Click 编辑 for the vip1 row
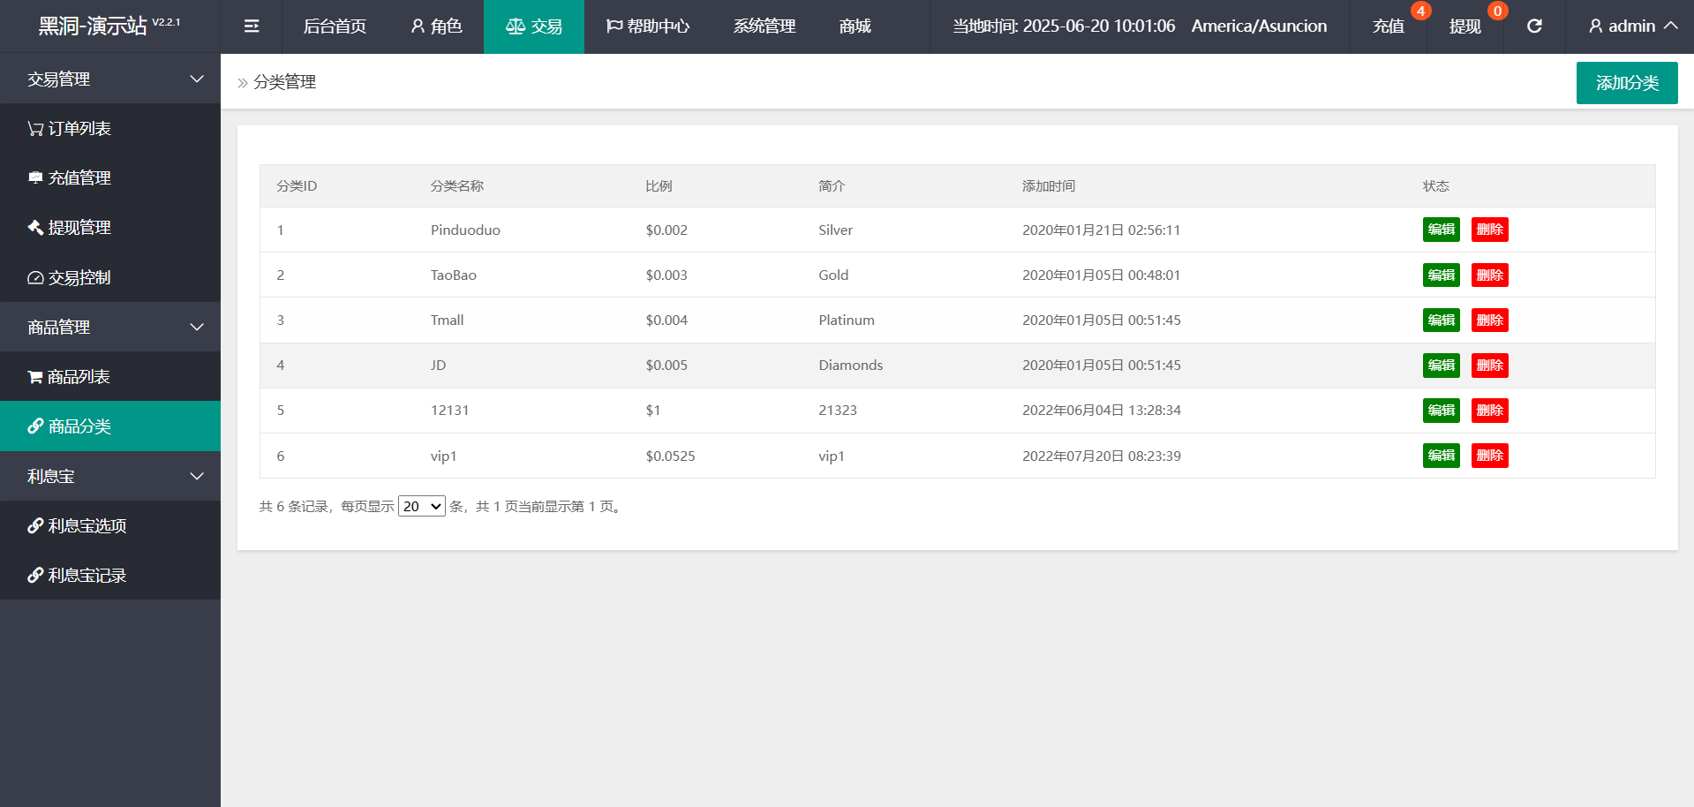 click(1442, 456)
